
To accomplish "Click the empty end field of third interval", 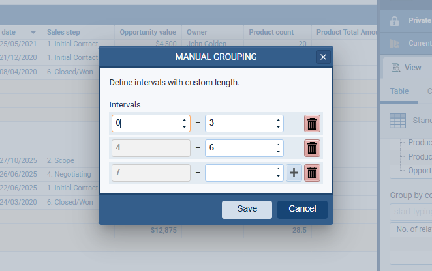I will pos(239,173).
